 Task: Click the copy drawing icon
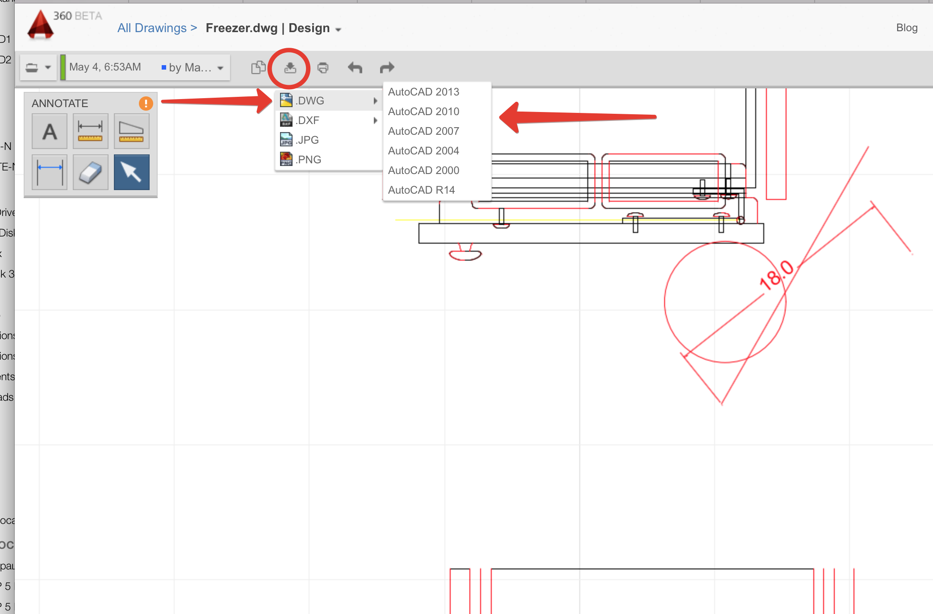pyautogui.click(x=258, y=68)
